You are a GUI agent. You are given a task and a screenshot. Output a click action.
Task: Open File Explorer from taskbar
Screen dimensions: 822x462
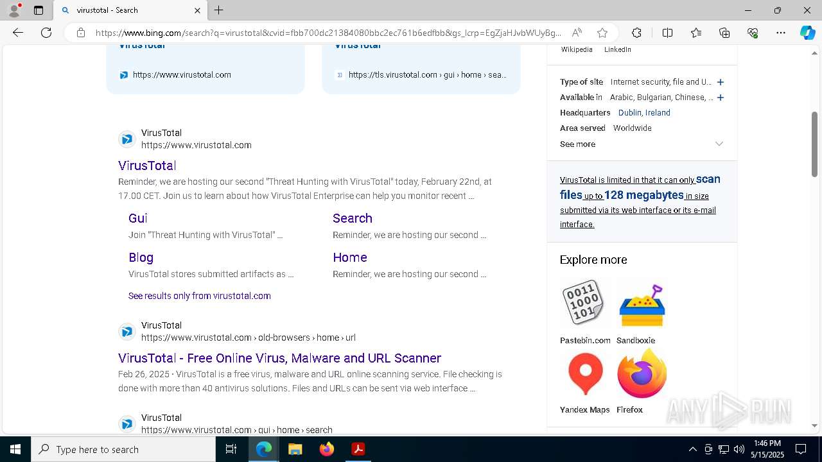pyautogui.click(x=295, y=449)
